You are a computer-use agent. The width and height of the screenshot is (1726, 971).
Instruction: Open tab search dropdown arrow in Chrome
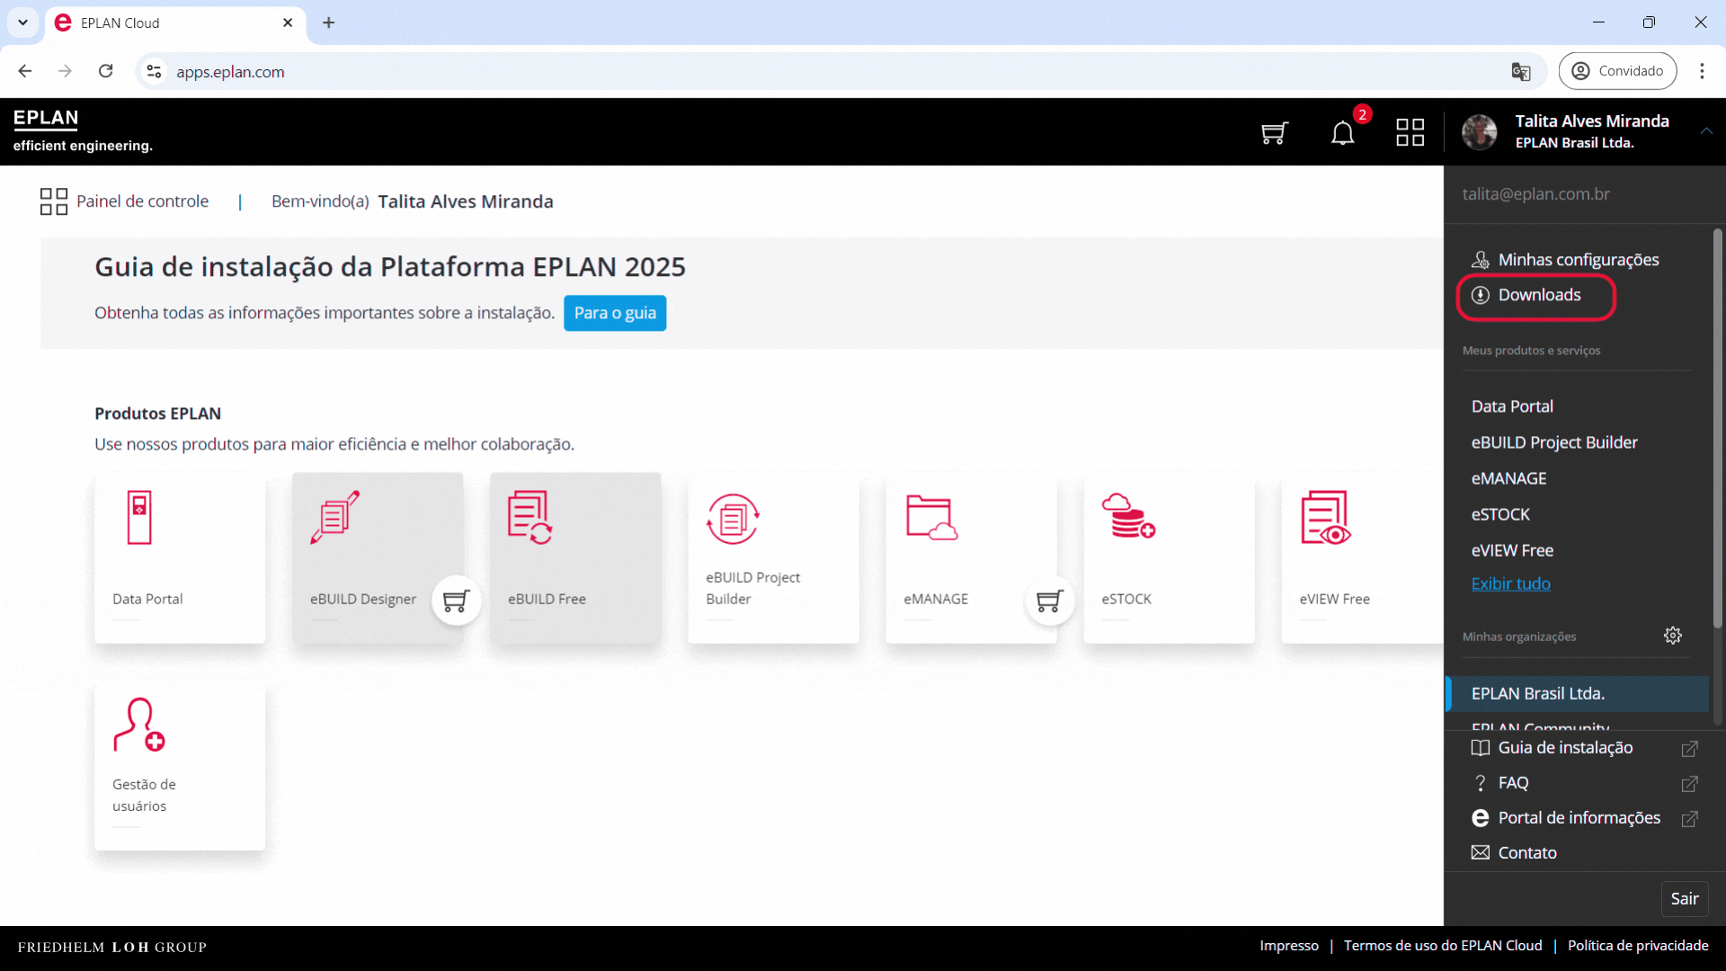[x=22, y=22]
